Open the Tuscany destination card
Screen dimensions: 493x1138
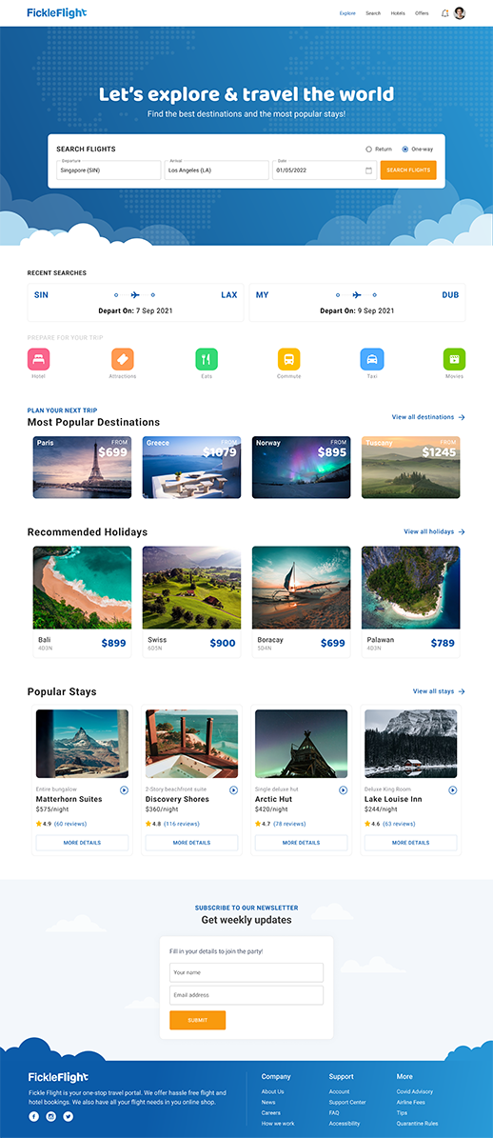click(x=410, y=468)
